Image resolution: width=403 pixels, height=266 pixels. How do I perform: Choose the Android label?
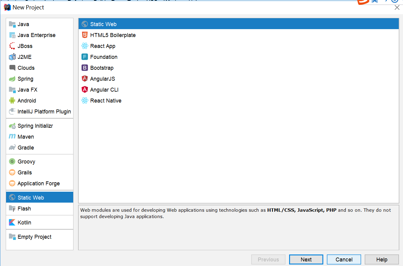(x=27, y=101)
